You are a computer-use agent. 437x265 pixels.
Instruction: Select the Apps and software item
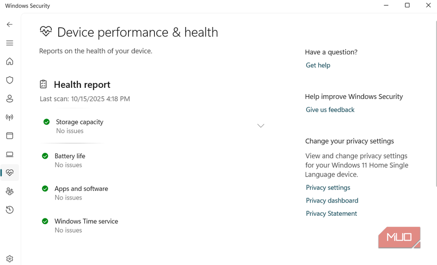81,189
